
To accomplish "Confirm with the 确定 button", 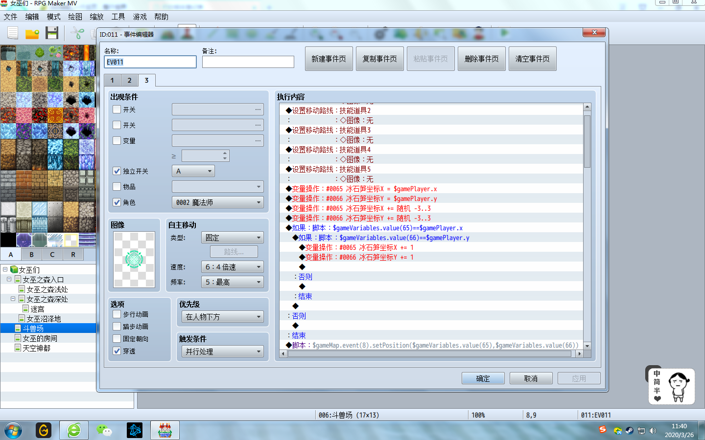I will pyautogui.click(x=483, y=378).
